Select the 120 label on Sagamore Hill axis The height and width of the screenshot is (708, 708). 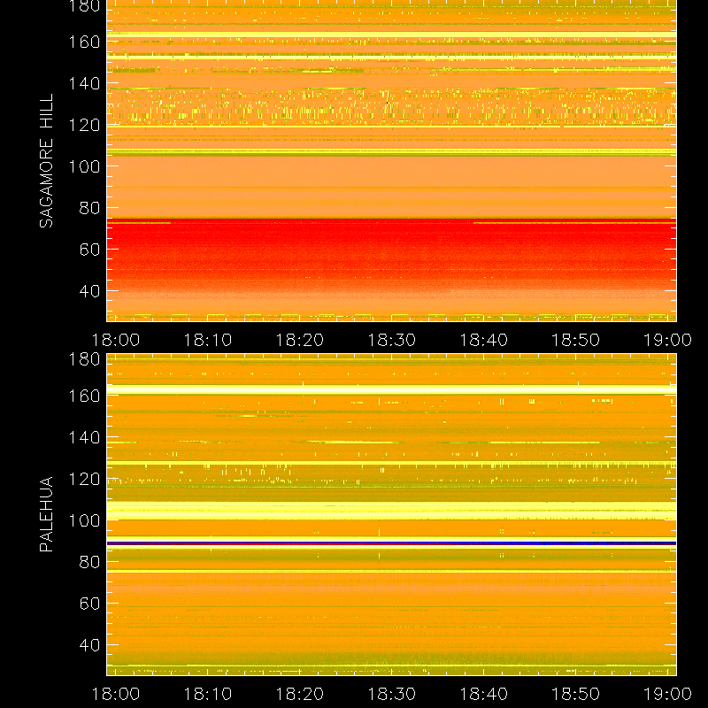coord(84,125)
